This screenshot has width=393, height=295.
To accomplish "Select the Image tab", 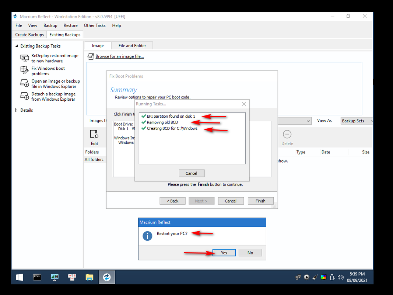I will point(98,46).
